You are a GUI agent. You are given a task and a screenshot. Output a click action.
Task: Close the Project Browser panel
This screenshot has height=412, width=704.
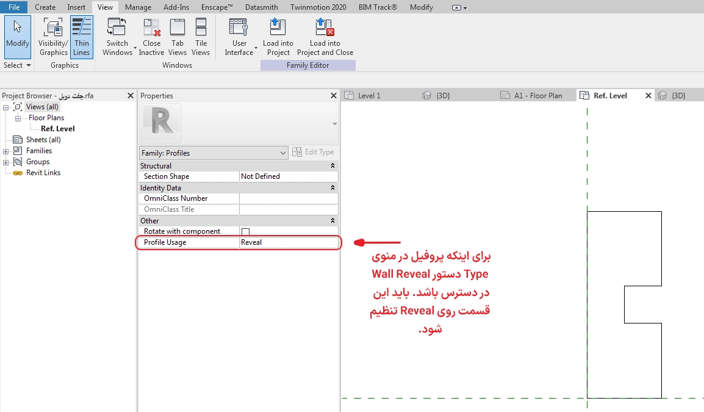[131, 96]
